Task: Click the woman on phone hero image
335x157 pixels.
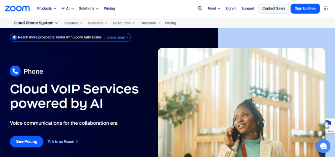Action: click(x=241, y=102)
